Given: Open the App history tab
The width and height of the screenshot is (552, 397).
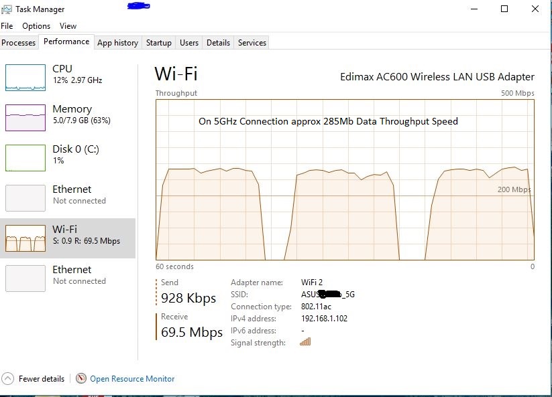Looking at the screenshot, I should [117, 42].
